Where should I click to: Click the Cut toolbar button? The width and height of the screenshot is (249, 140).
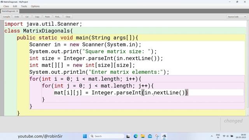pos(27,17)
